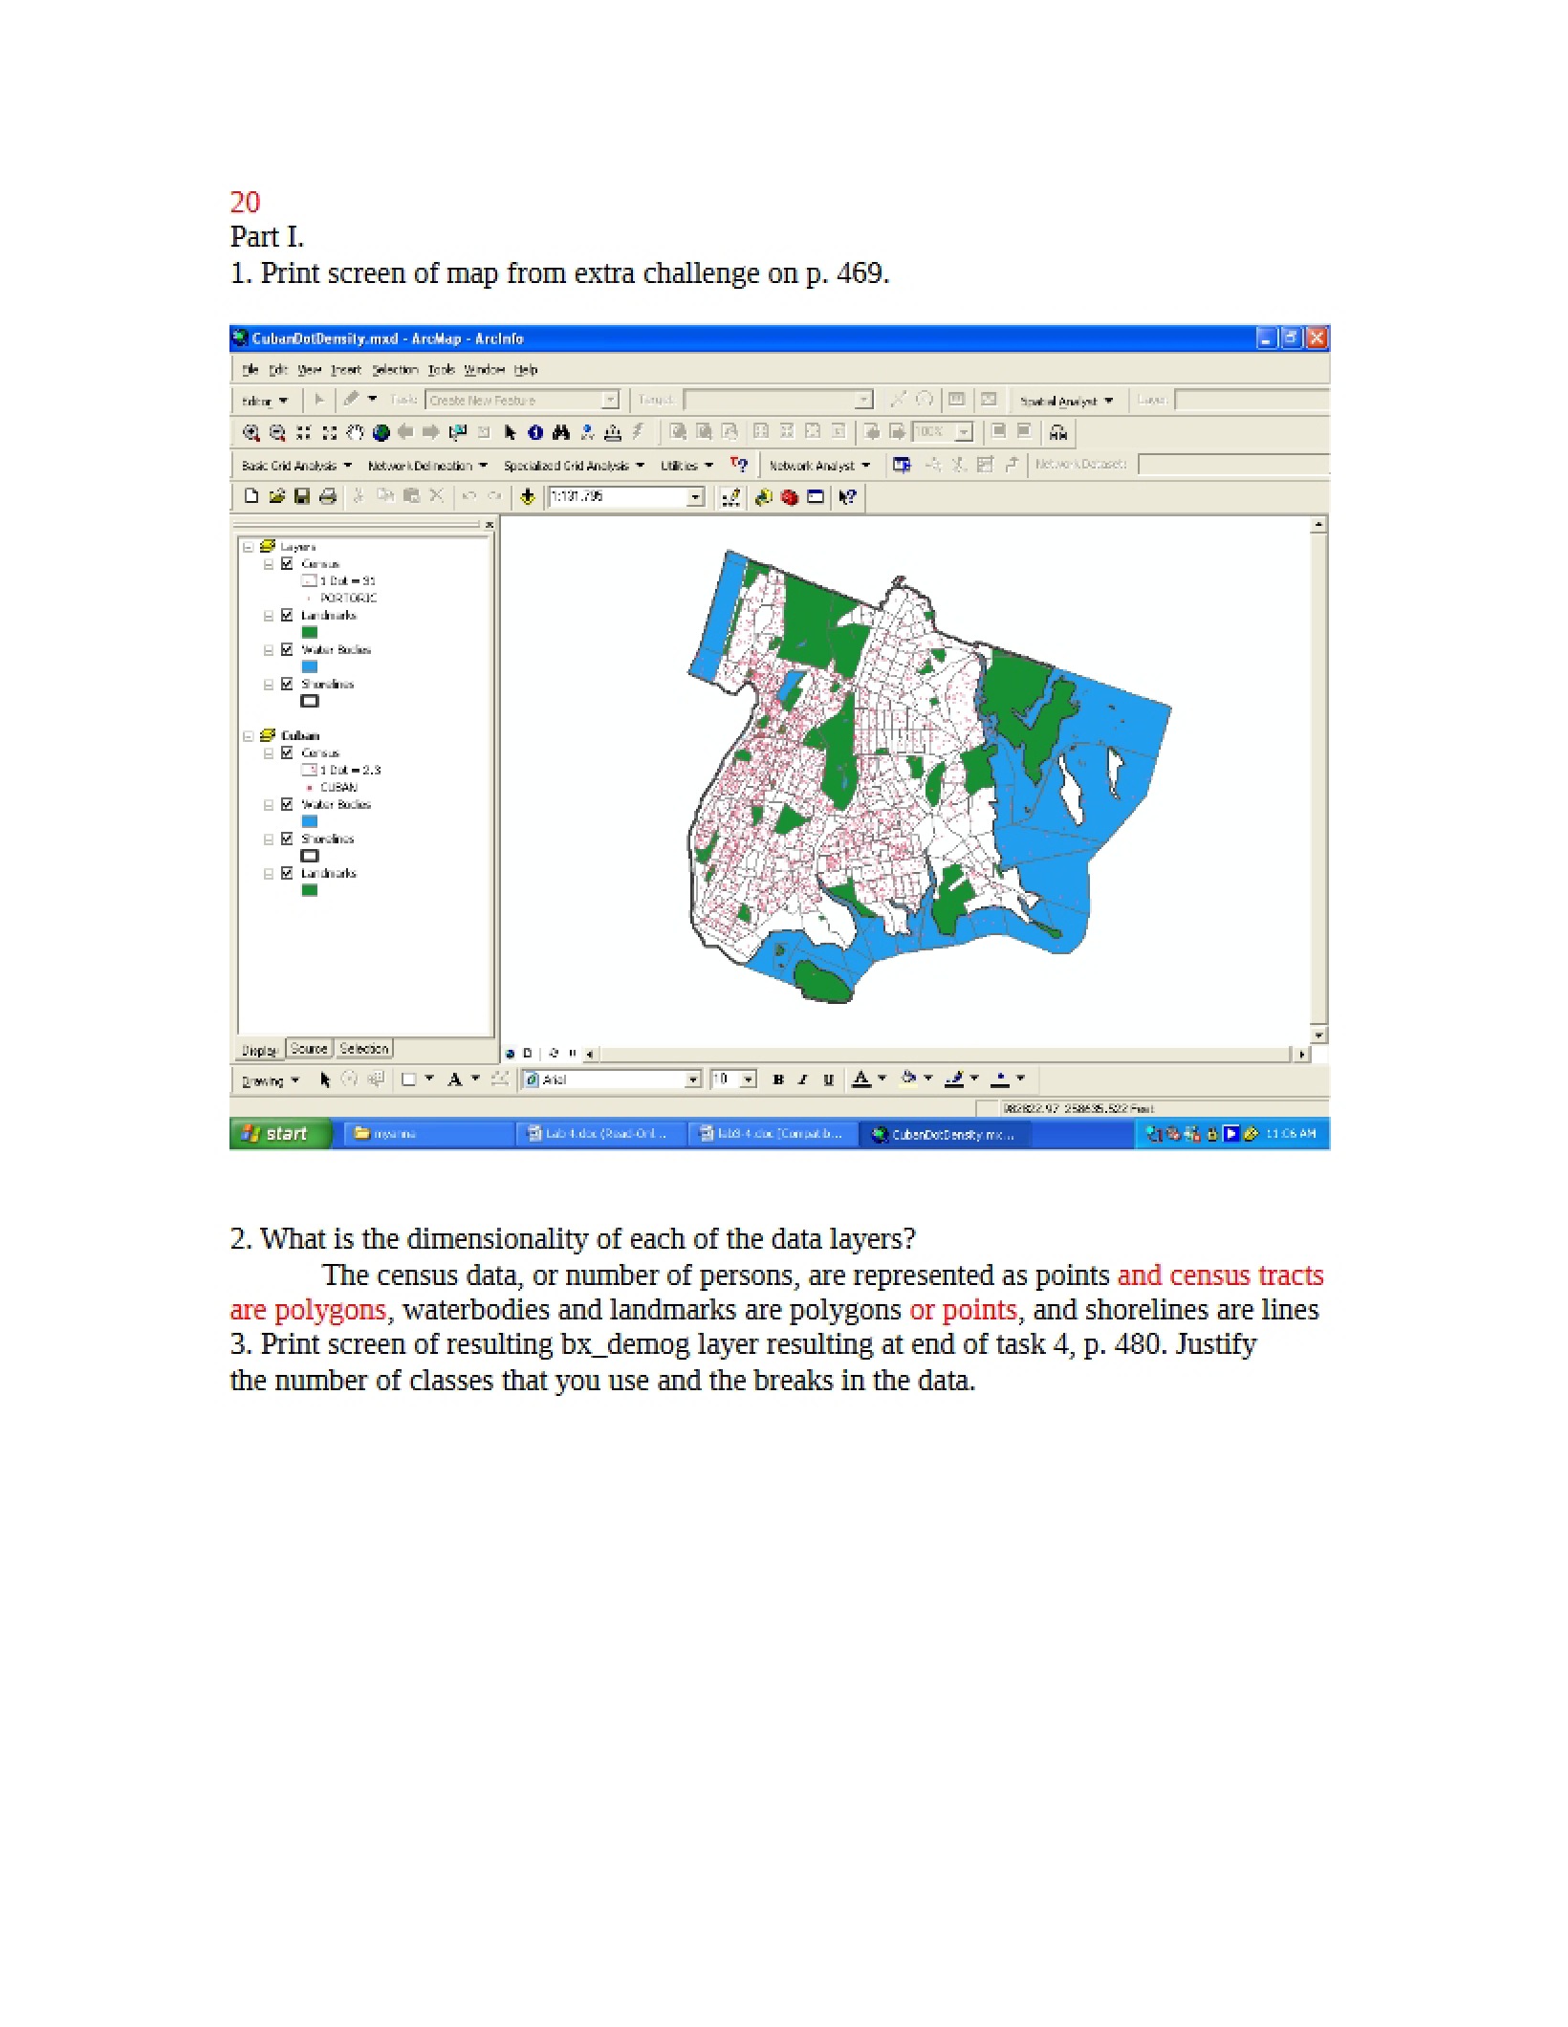Click green Landmarks swatch under Cuban frame
This screenshot has height=2027, width=1568.
(310, 891)
